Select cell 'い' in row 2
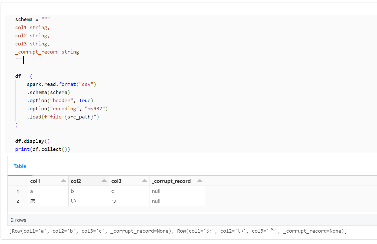 (x=89, y=201)
